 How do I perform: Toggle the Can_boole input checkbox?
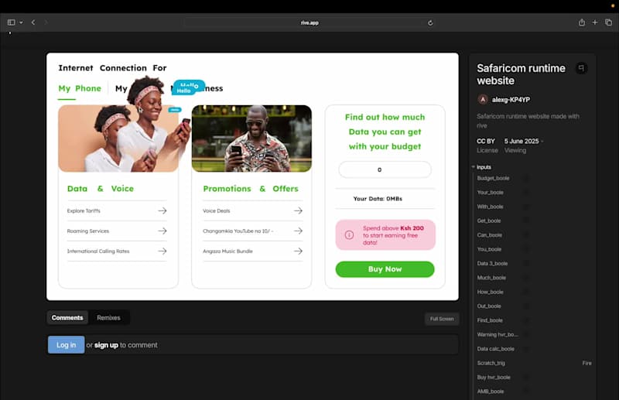526,235
